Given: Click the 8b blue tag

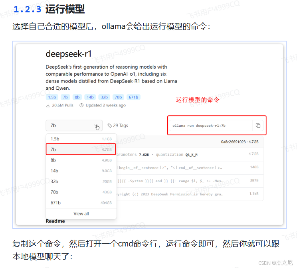Looking at the screenshot, I should 77,97.
